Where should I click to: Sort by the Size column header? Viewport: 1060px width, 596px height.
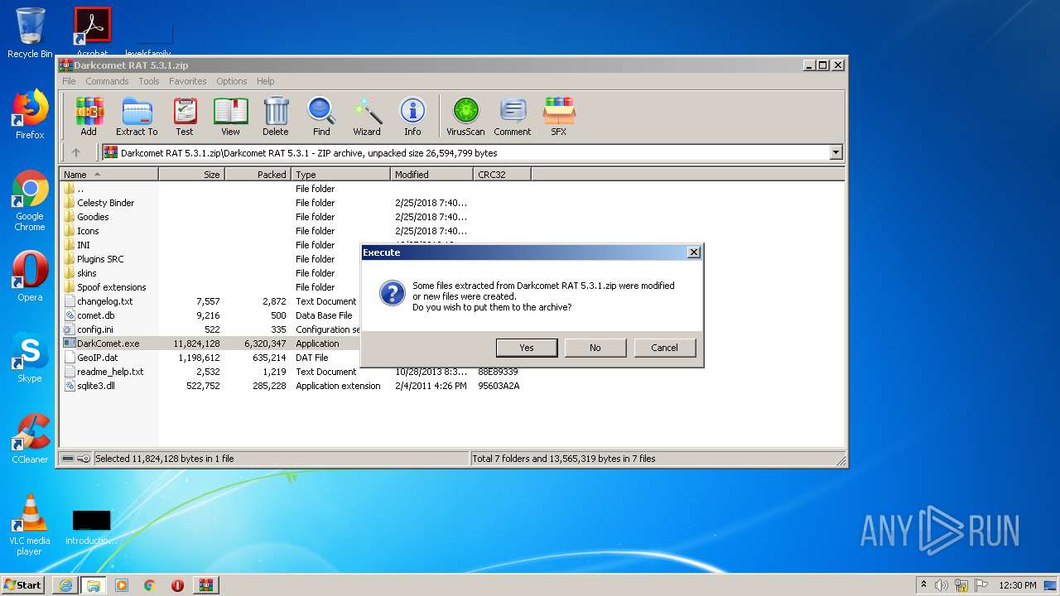(x=191, y=175)
